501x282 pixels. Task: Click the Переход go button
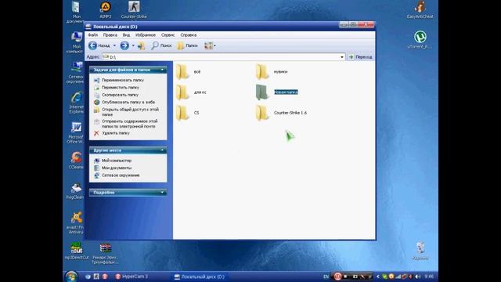360,57
